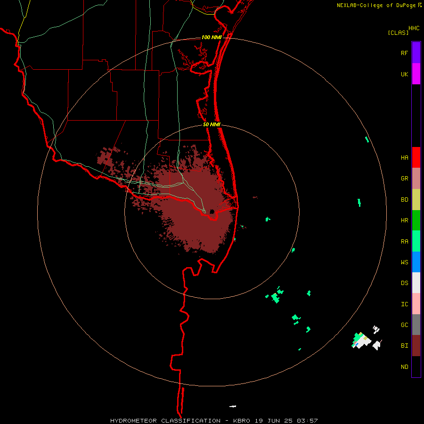Viewport: 424px width, 424px height.
Task: Click the ND black legend swatch
Action: (x=416, y=367)
